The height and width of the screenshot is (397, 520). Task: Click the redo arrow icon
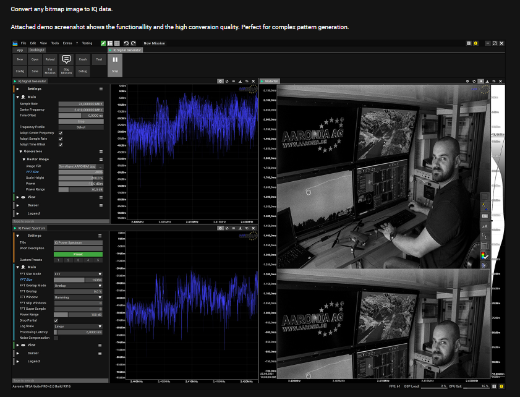click(133, 43)
